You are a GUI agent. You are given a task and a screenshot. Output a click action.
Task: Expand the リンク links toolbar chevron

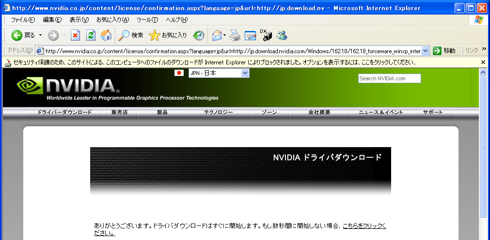484,49
